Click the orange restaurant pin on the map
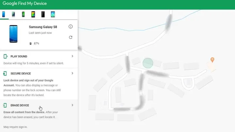The image size is (235, 132). point(212,60)
